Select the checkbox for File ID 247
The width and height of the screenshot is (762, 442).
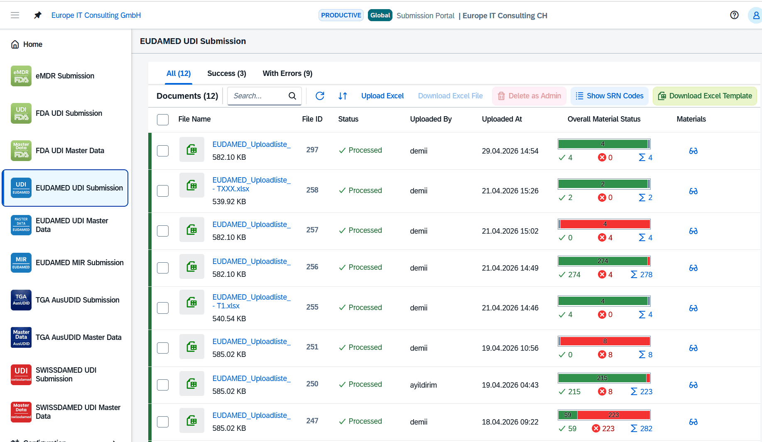point(163,422)
